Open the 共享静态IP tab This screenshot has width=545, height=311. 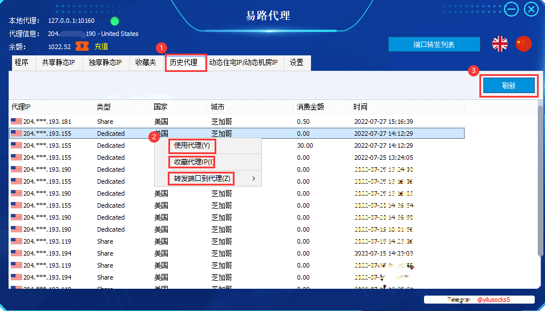click(x=59, y=63)
